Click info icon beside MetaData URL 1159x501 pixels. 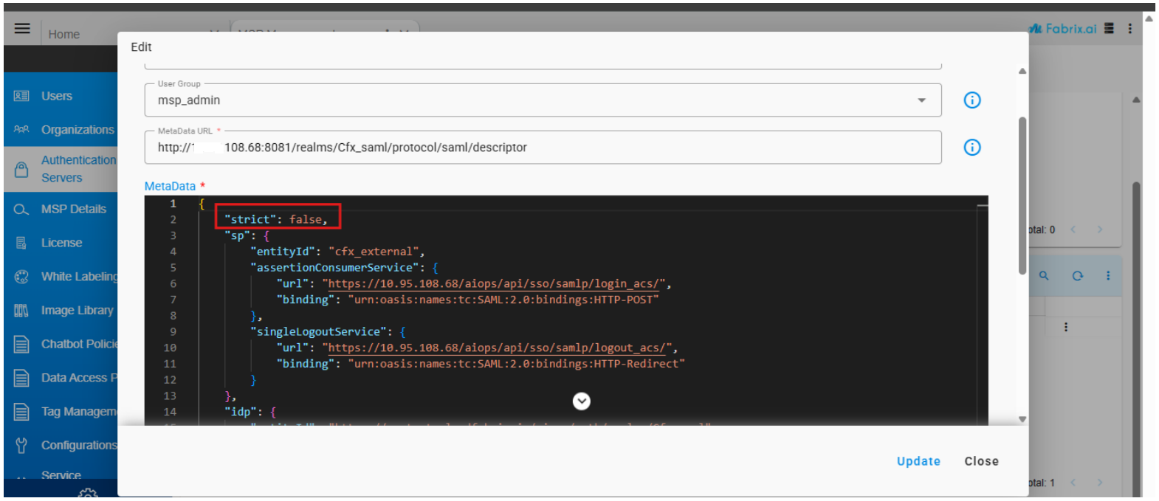pos(971,148)
